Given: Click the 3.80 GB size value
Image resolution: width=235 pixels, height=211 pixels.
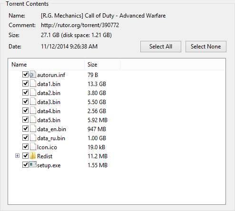Looking at the screenshot, I should click(x=97, y=93).
